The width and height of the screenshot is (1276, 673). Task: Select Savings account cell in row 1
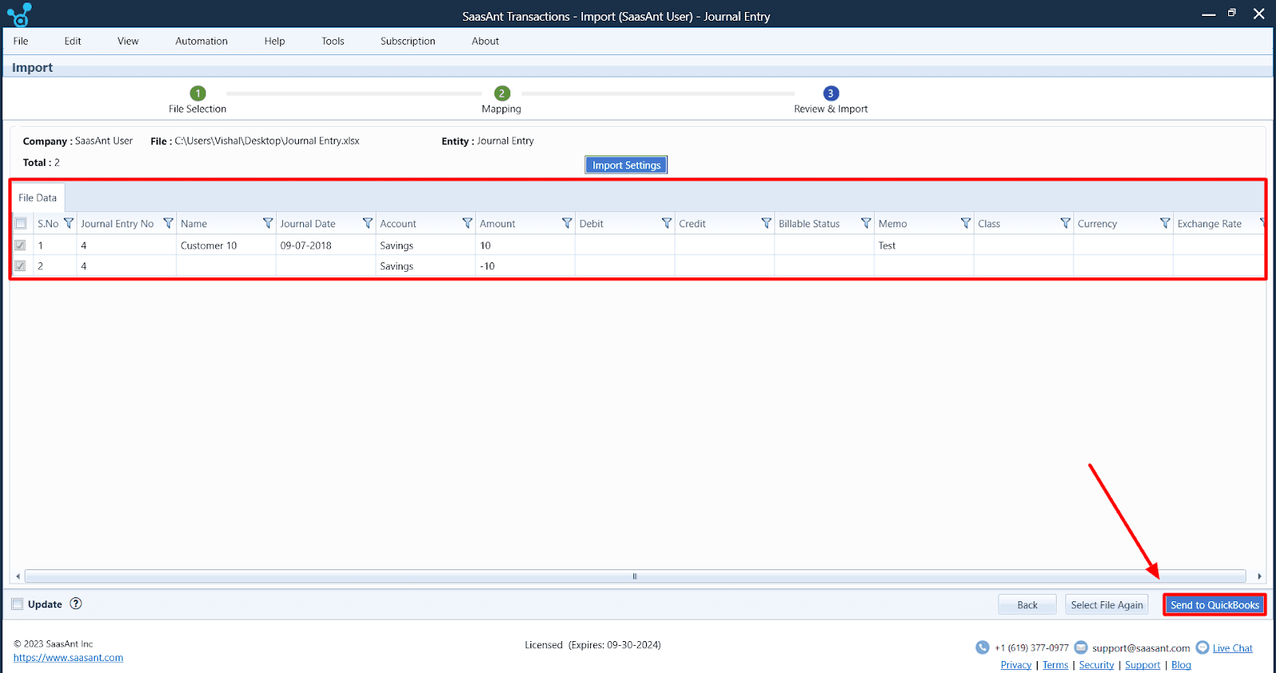[425, 245]
